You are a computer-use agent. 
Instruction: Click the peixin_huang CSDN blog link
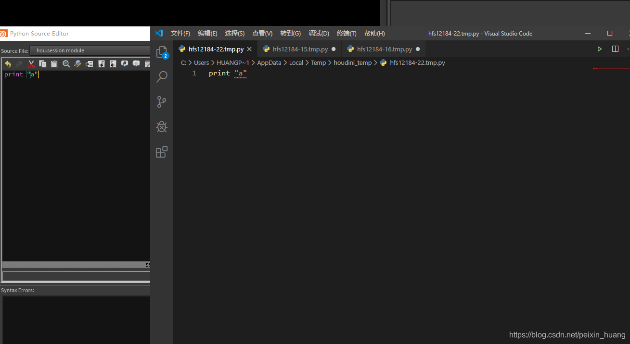[x=567, y=334]
